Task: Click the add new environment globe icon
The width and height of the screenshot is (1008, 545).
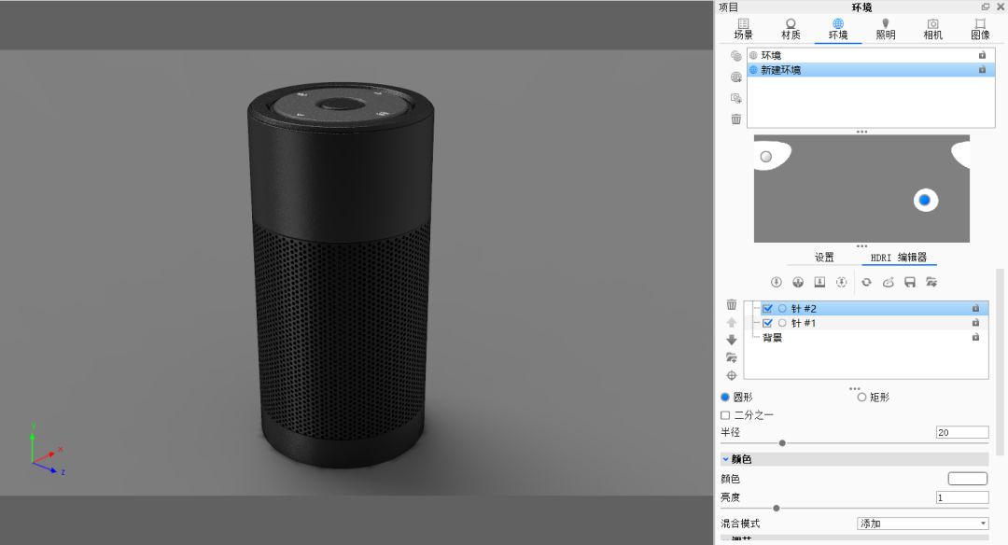Action: [736, 77]
